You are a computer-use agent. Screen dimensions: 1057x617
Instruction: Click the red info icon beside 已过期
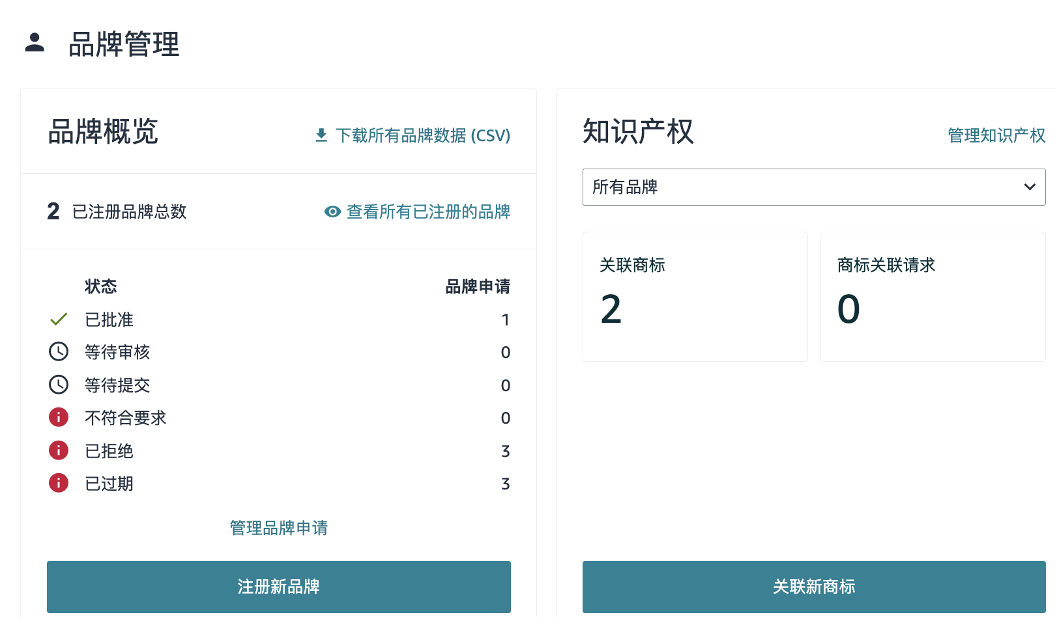[59, 483]
